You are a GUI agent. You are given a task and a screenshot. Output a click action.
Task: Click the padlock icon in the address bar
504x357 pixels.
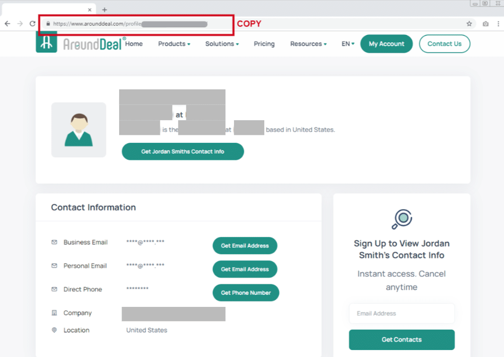(48, 24)
